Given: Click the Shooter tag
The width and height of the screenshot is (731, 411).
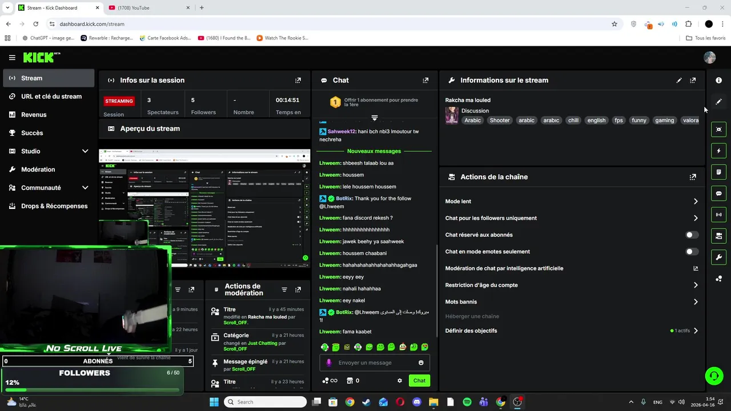Looking at the screenshot, I should pyautogui.click(x=500, y=120).
